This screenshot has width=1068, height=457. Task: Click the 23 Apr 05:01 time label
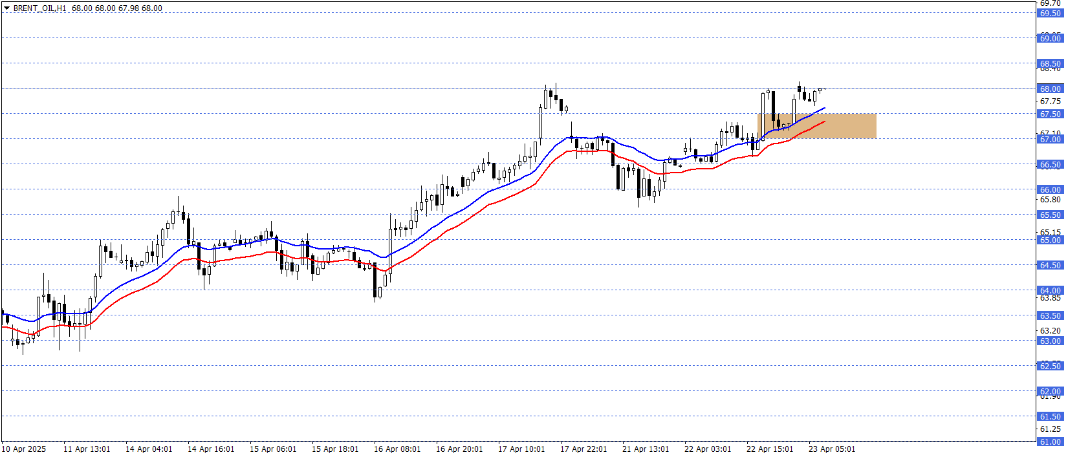point(832,449)
